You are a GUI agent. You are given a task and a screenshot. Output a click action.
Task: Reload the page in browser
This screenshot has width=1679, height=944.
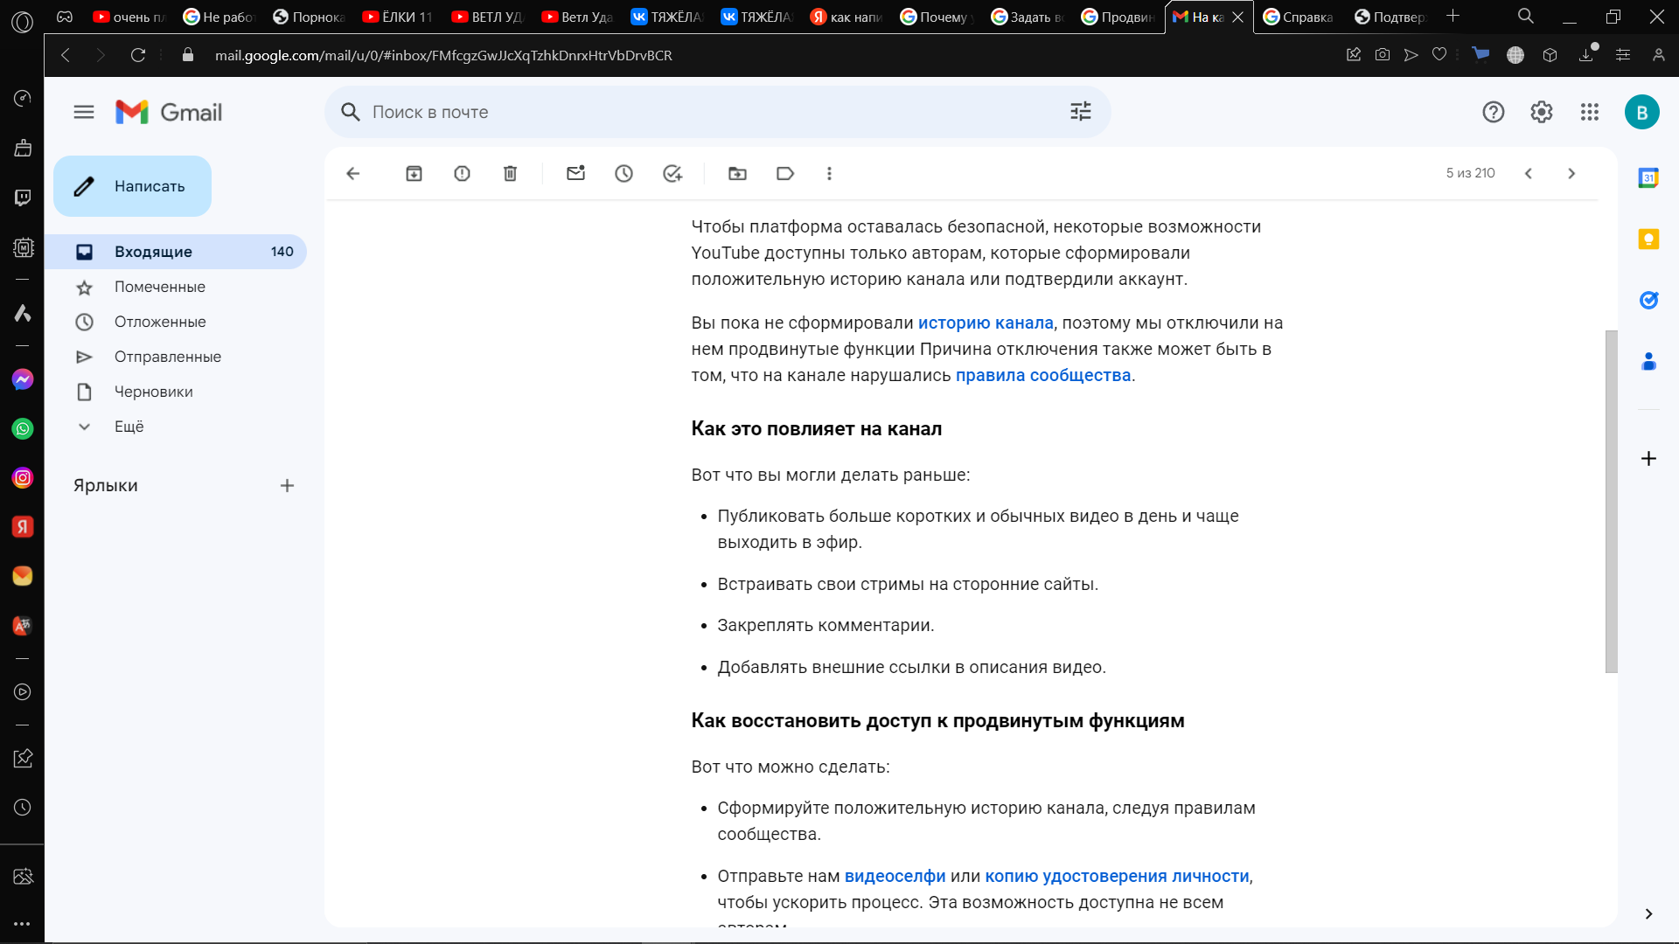click(x=138, y=55)
